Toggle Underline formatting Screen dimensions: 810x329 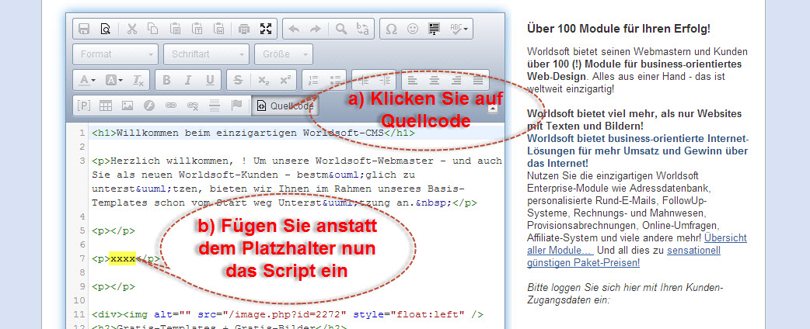[210, 80]
